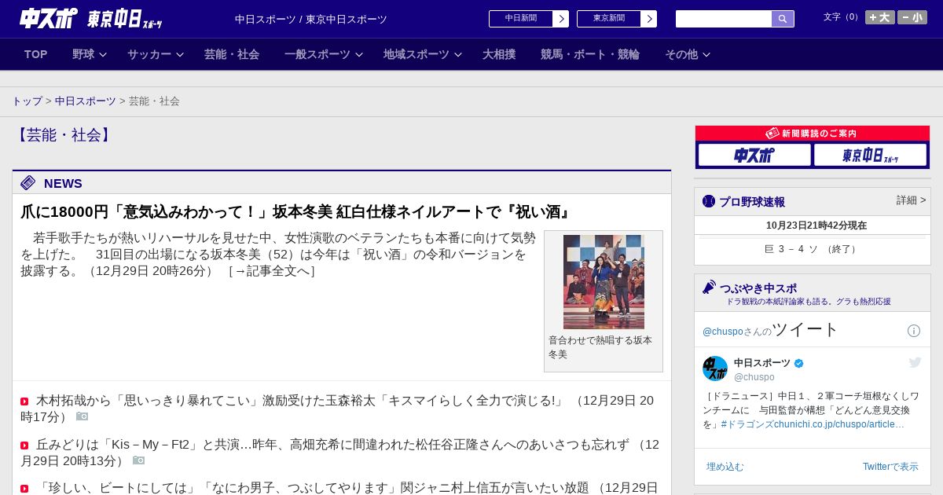The image size is (943, 495).
Task: Click the 中日スポーツ breadcrumb link
Action: point(86,101)
